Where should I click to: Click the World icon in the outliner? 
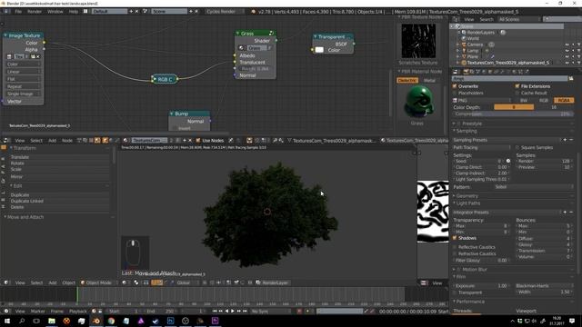pos(464,38)
